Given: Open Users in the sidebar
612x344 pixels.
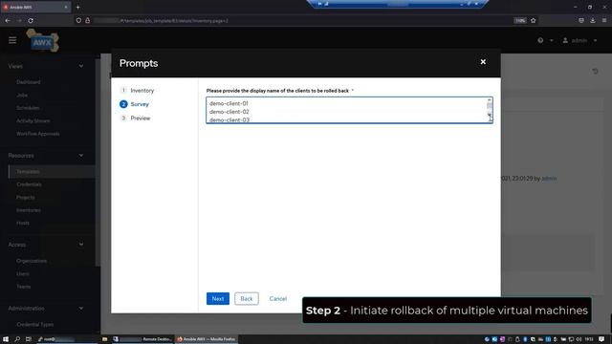Looking at the screenshot, I should point(23,274).
